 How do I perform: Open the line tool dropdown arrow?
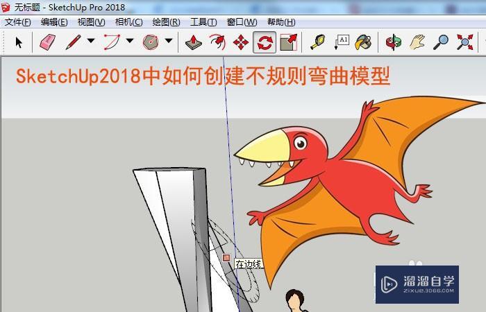91,40
